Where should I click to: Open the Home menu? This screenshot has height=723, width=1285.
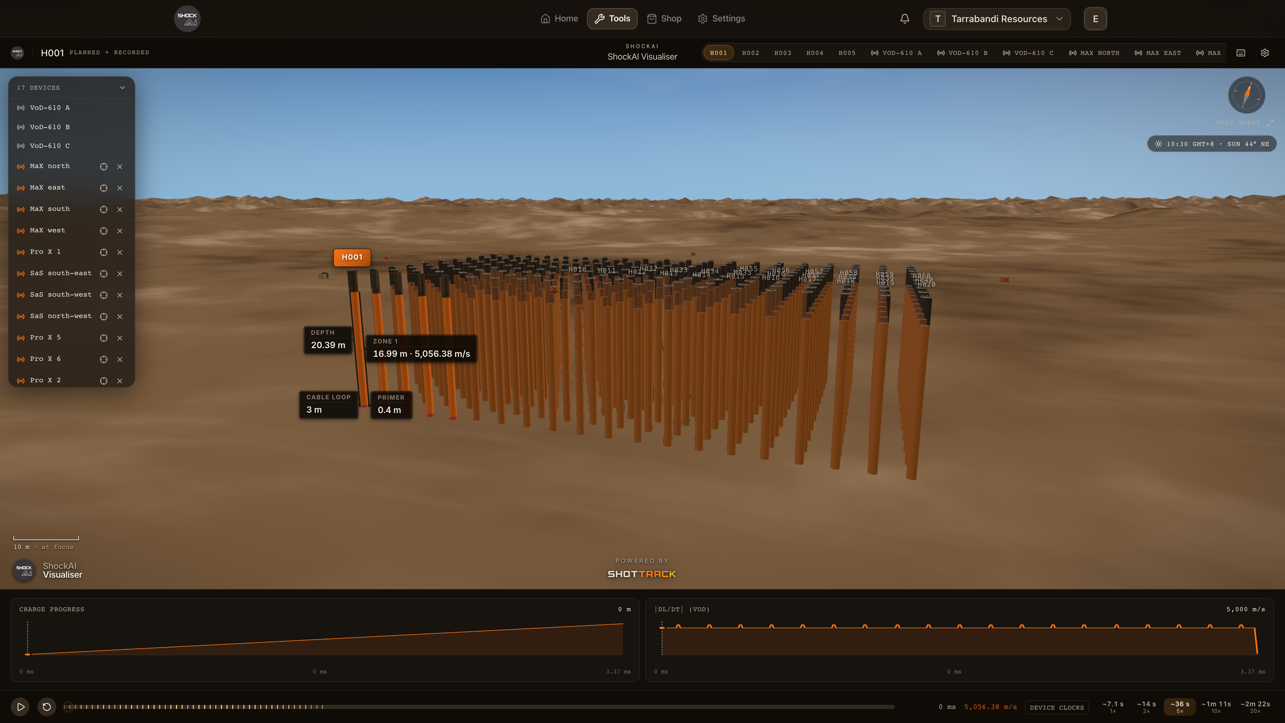559,18
